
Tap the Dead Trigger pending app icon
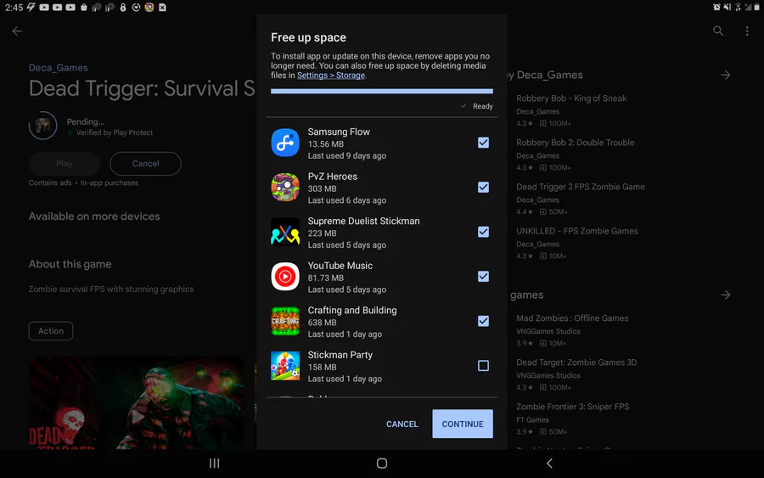coord(43,126)
